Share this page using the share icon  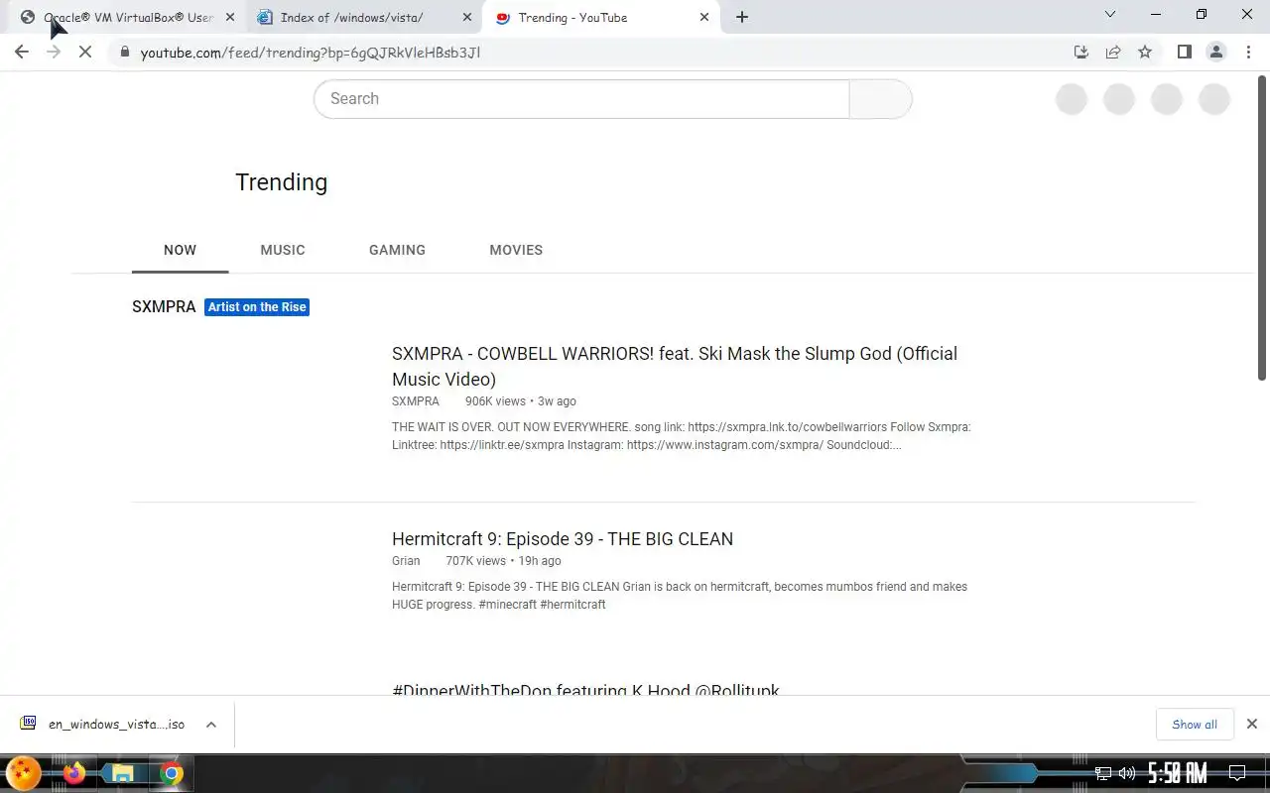(x=1113, y=52)
